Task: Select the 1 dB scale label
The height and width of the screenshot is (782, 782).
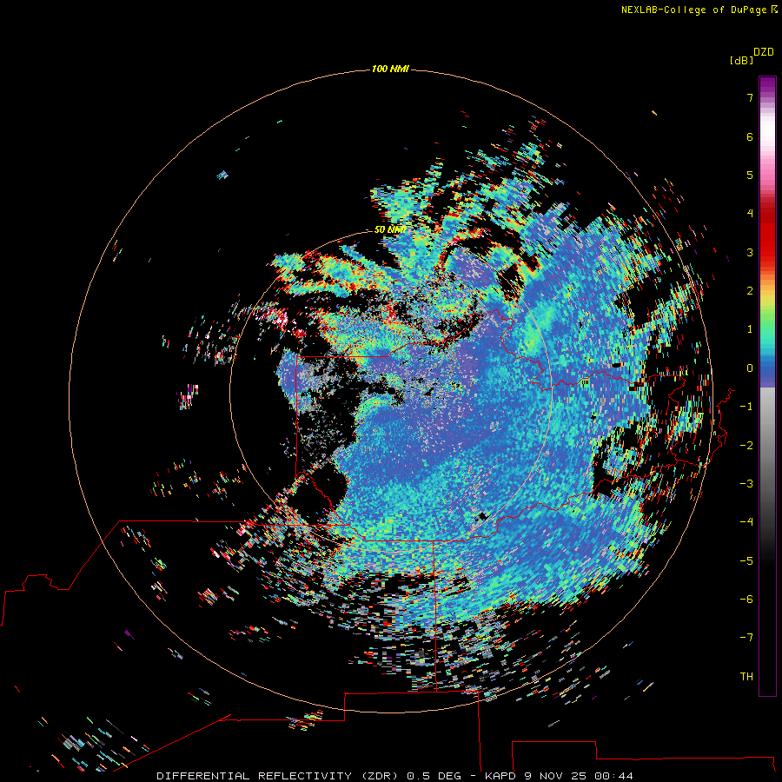Action: [750, 329]
